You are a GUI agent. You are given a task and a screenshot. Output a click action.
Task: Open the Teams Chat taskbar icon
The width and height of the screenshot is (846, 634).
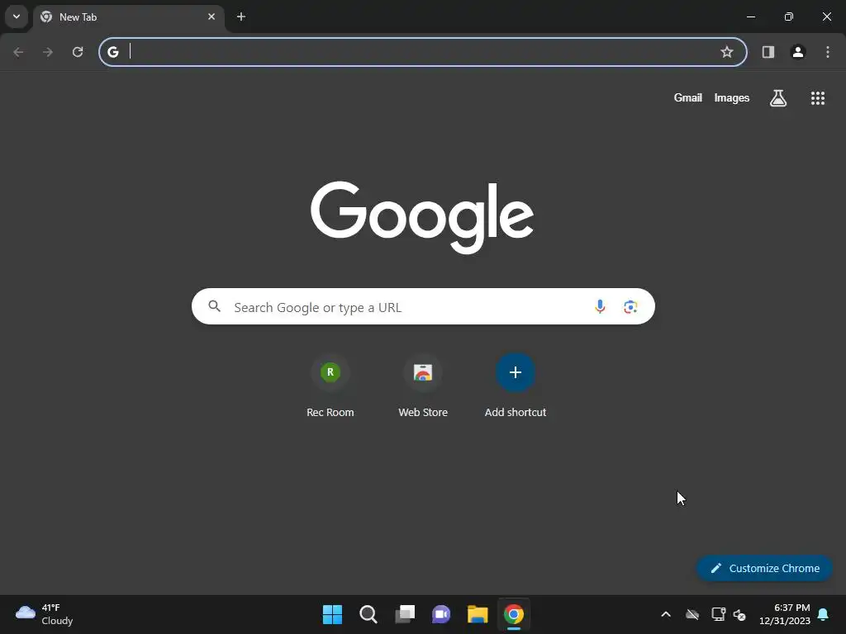(441, 614)
